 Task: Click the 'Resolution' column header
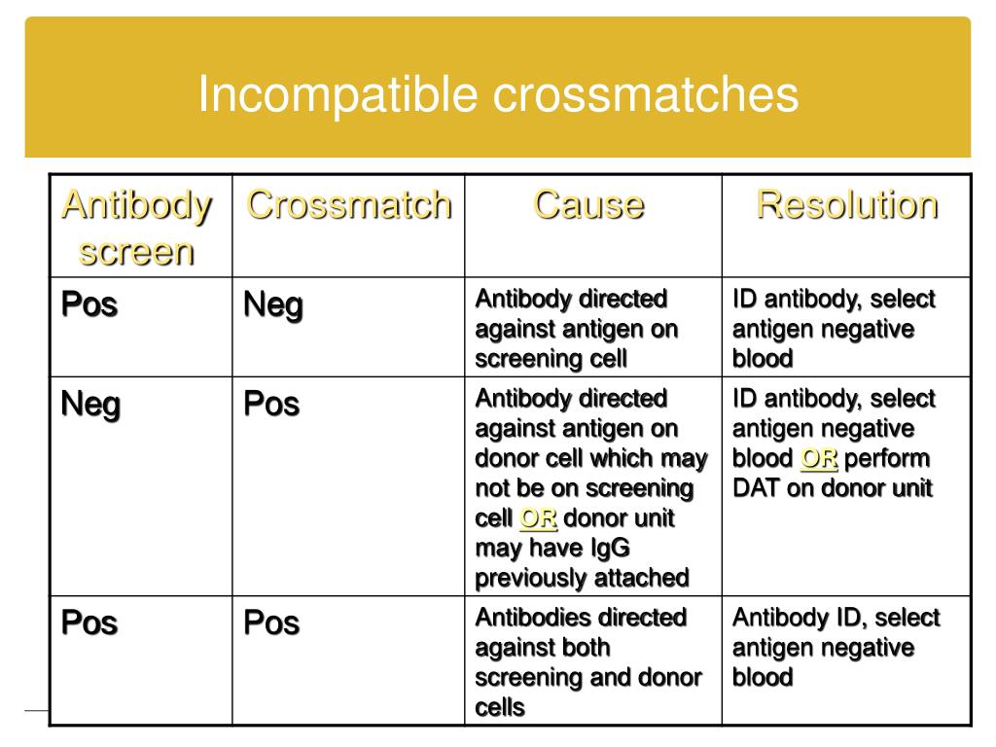847,204
